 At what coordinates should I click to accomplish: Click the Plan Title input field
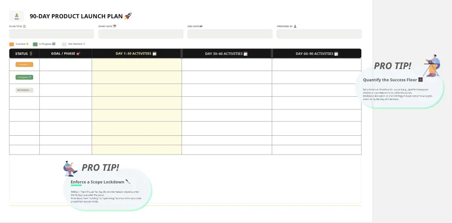[51, 34]
